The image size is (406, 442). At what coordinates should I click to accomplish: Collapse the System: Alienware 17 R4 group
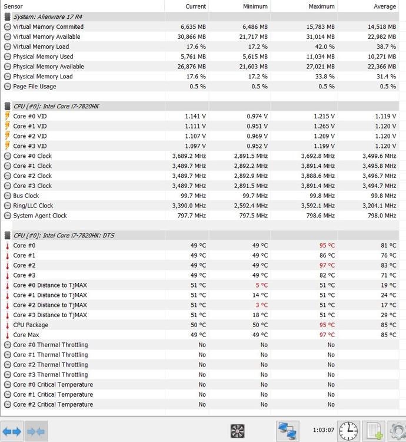(8, 17)
